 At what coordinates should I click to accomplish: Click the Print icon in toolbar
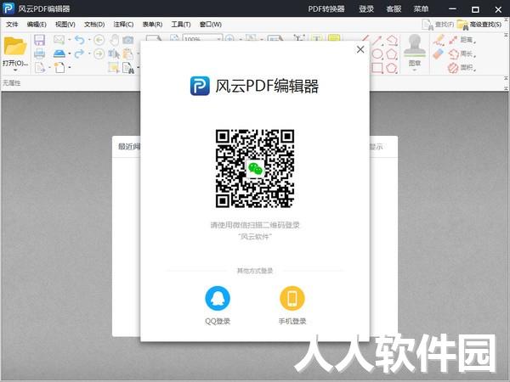tap(39, 53)
